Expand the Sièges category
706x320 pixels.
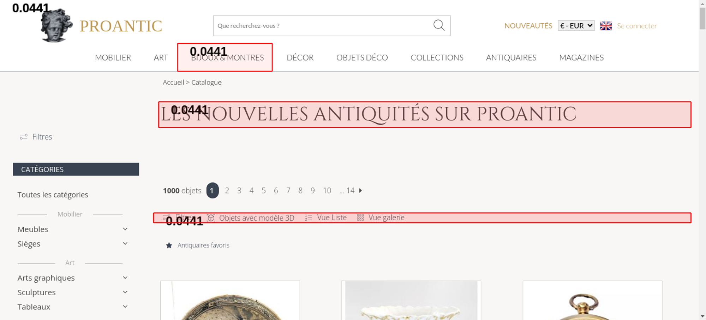[x=125, y=244]
